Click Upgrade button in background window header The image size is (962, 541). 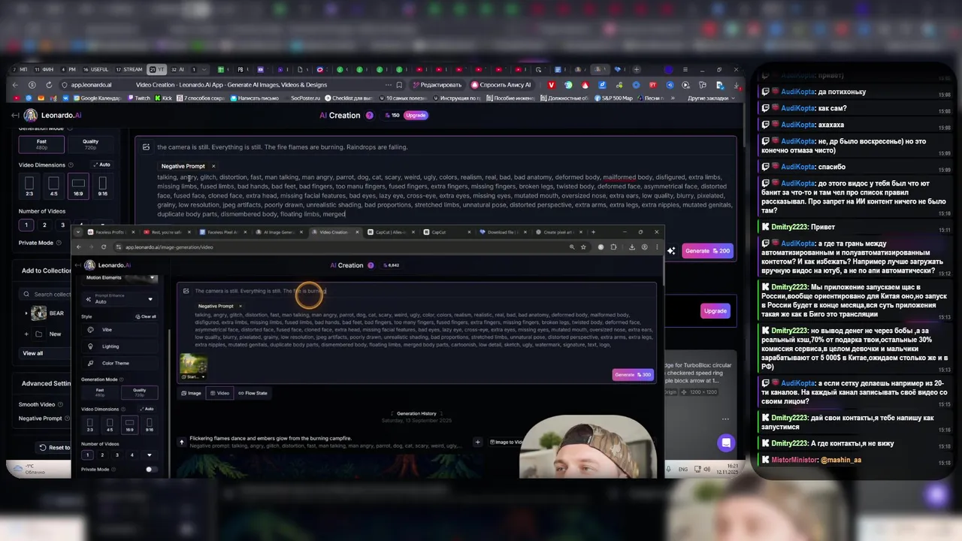[416, 116]
